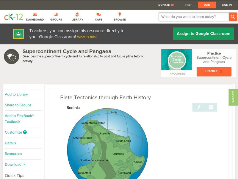Click the Donate heart icon
This screenshot has height=179, width=238.
[x=172, y=5]
